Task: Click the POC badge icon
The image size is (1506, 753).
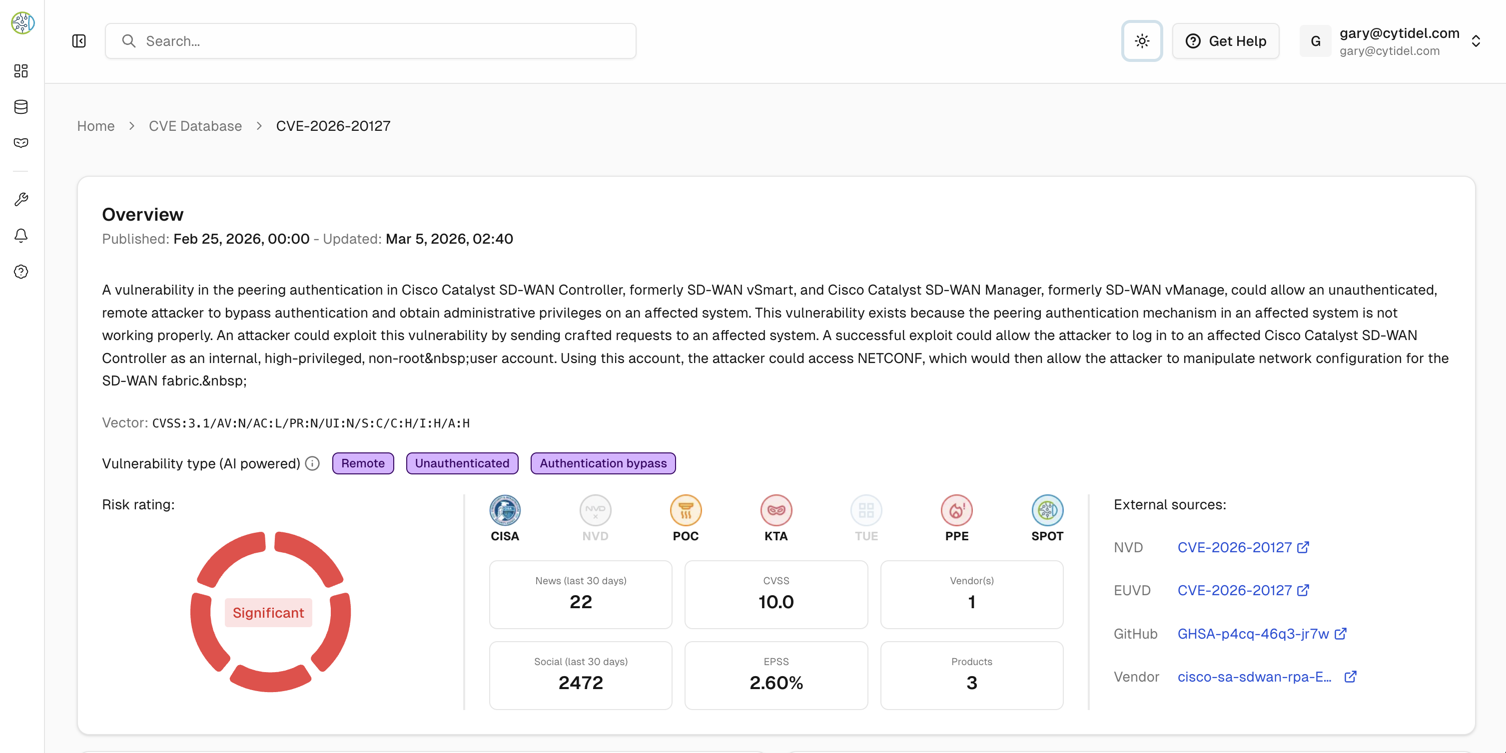Action: coord(685,510)
